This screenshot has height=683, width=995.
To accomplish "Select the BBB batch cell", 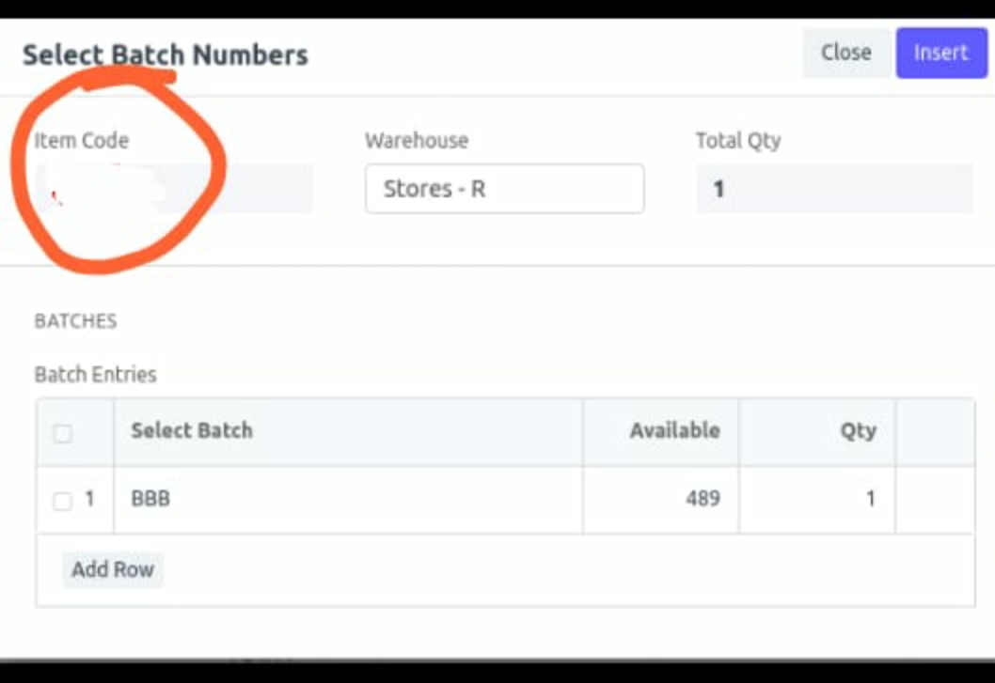I will pyautogui.click(x=348, y=500).
